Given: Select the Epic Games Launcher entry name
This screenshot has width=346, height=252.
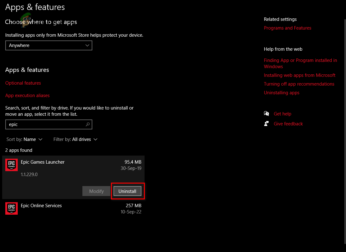Looking at the screenshot, I should click(43, 162).
